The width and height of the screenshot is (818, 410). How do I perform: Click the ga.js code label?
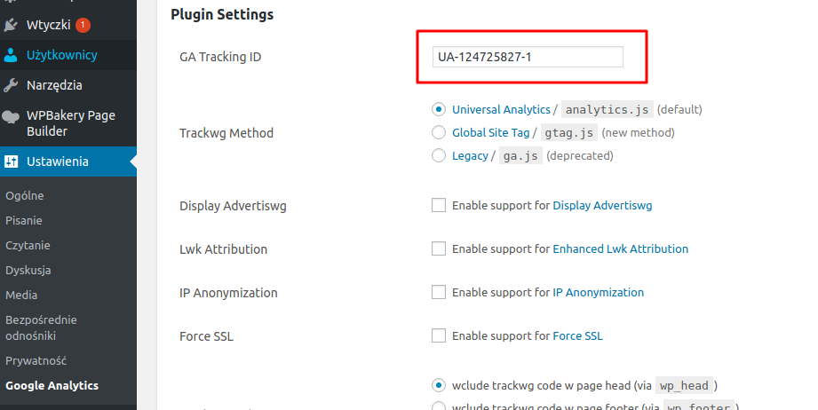click(x=520, y=156)
